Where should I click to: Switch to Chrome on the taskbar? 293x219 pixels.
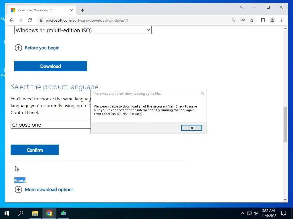point(49,213)
